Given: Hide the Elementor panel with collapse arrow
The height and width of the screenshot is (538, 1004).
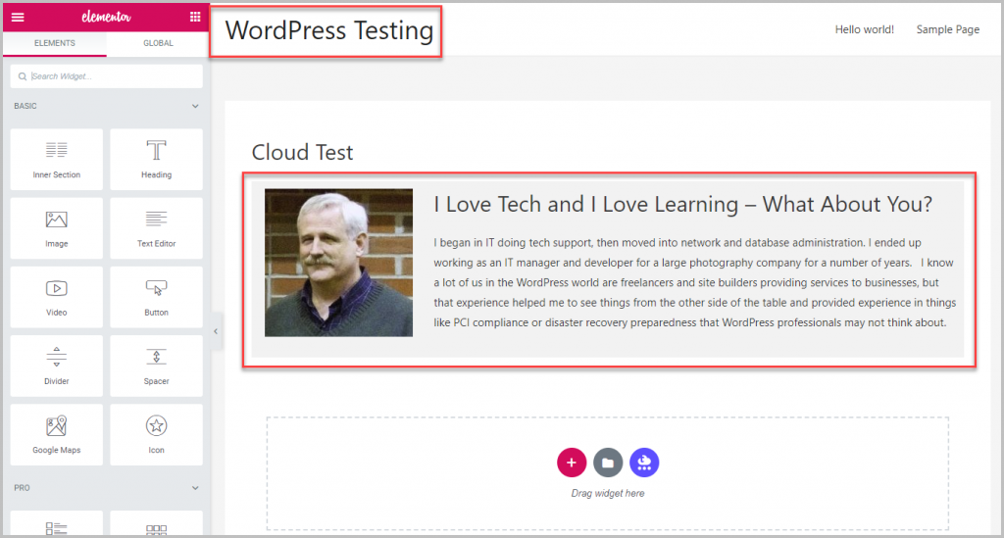Looking at the screenshot, I should click(x=216, y=331).
